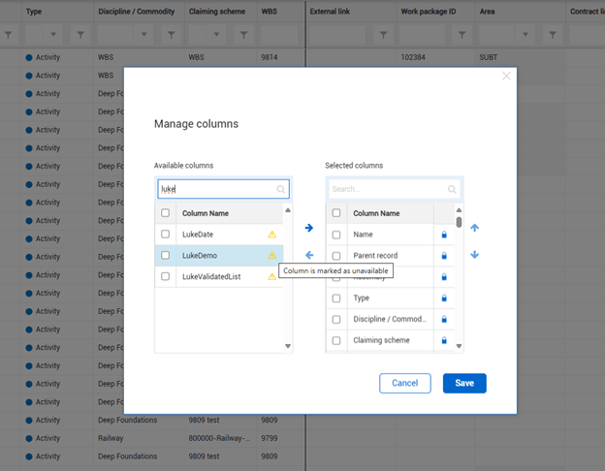The height and width of the screenshot is (471, 605).
Task: Open the Discipline / Commodity filter dropdown
Action: click(x=143, y=35)
